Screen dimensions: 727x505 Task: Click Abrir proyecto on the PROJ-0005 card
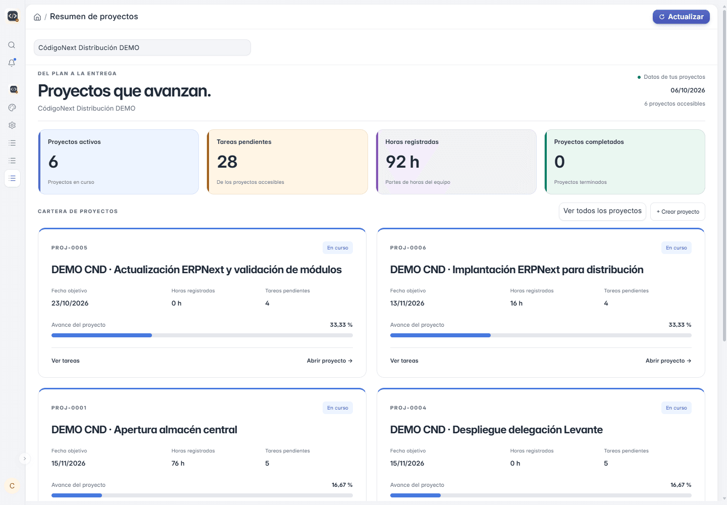click(x=330, y=361)
